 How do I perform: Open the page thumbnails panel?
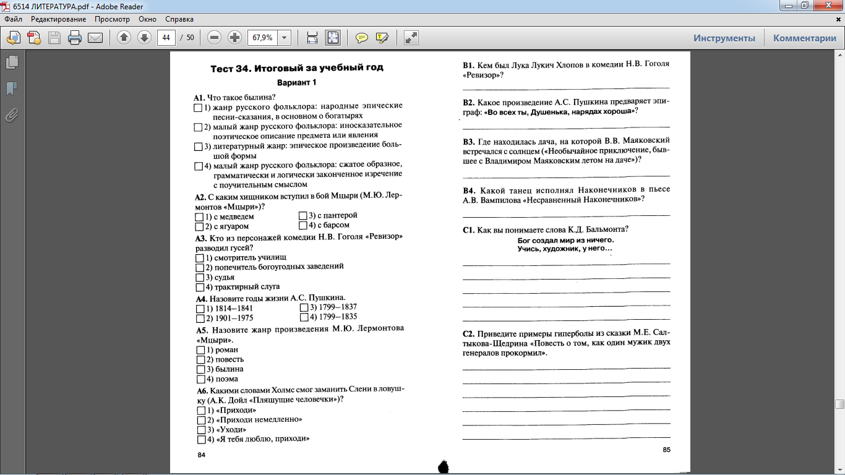11,62
